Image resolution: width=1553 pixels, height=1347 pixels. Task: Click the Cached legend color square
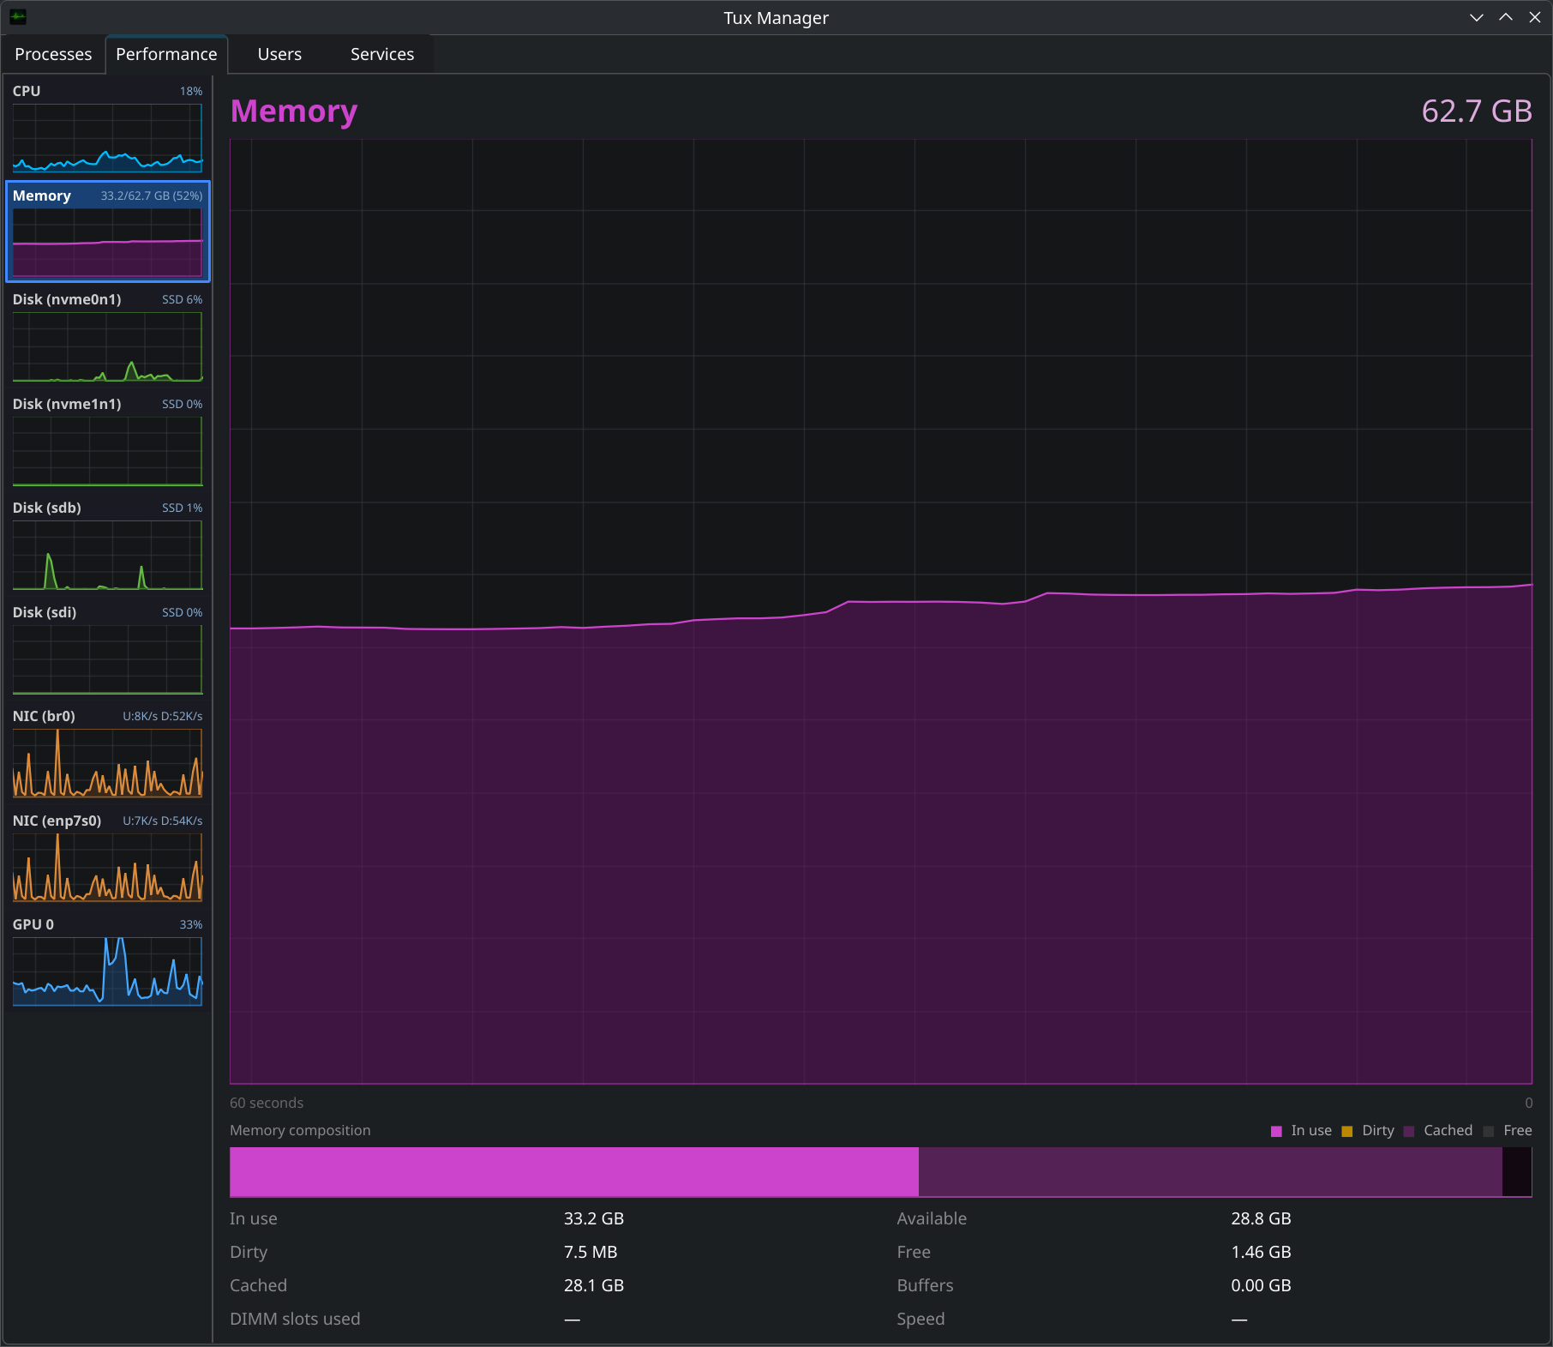(x=1408, y=1131)
